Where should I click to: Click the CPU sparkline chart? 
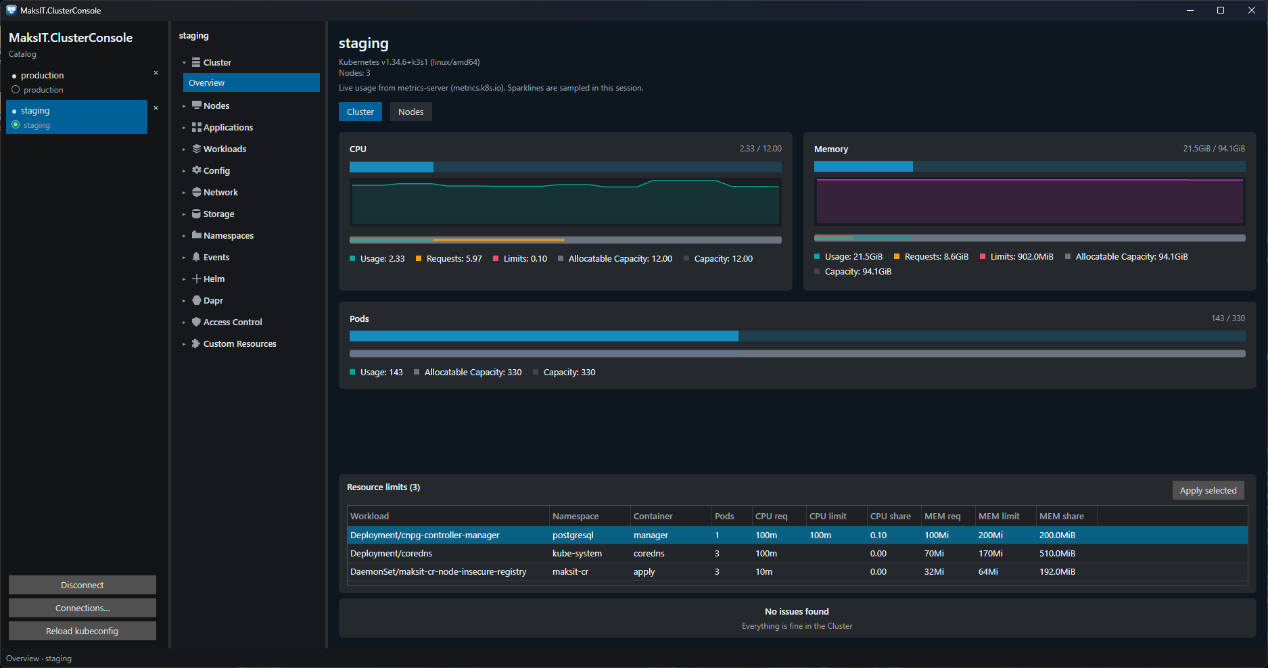(x=565, y=201)
